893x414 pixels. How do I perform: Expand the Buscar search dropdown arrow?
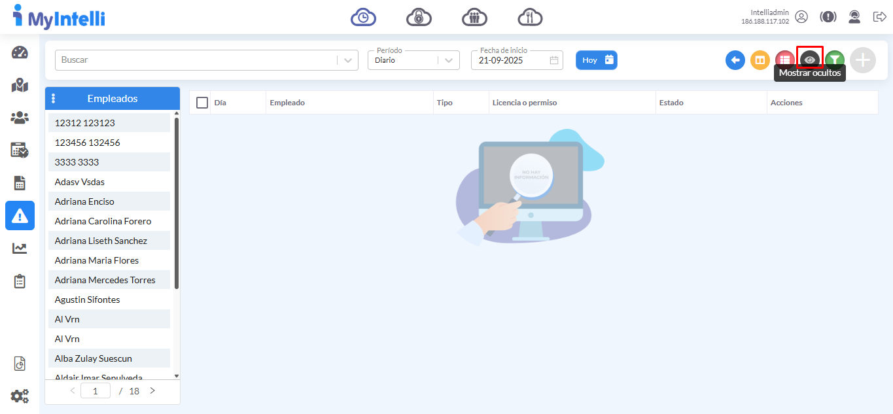pyautogui.click(x=348, y=60)
